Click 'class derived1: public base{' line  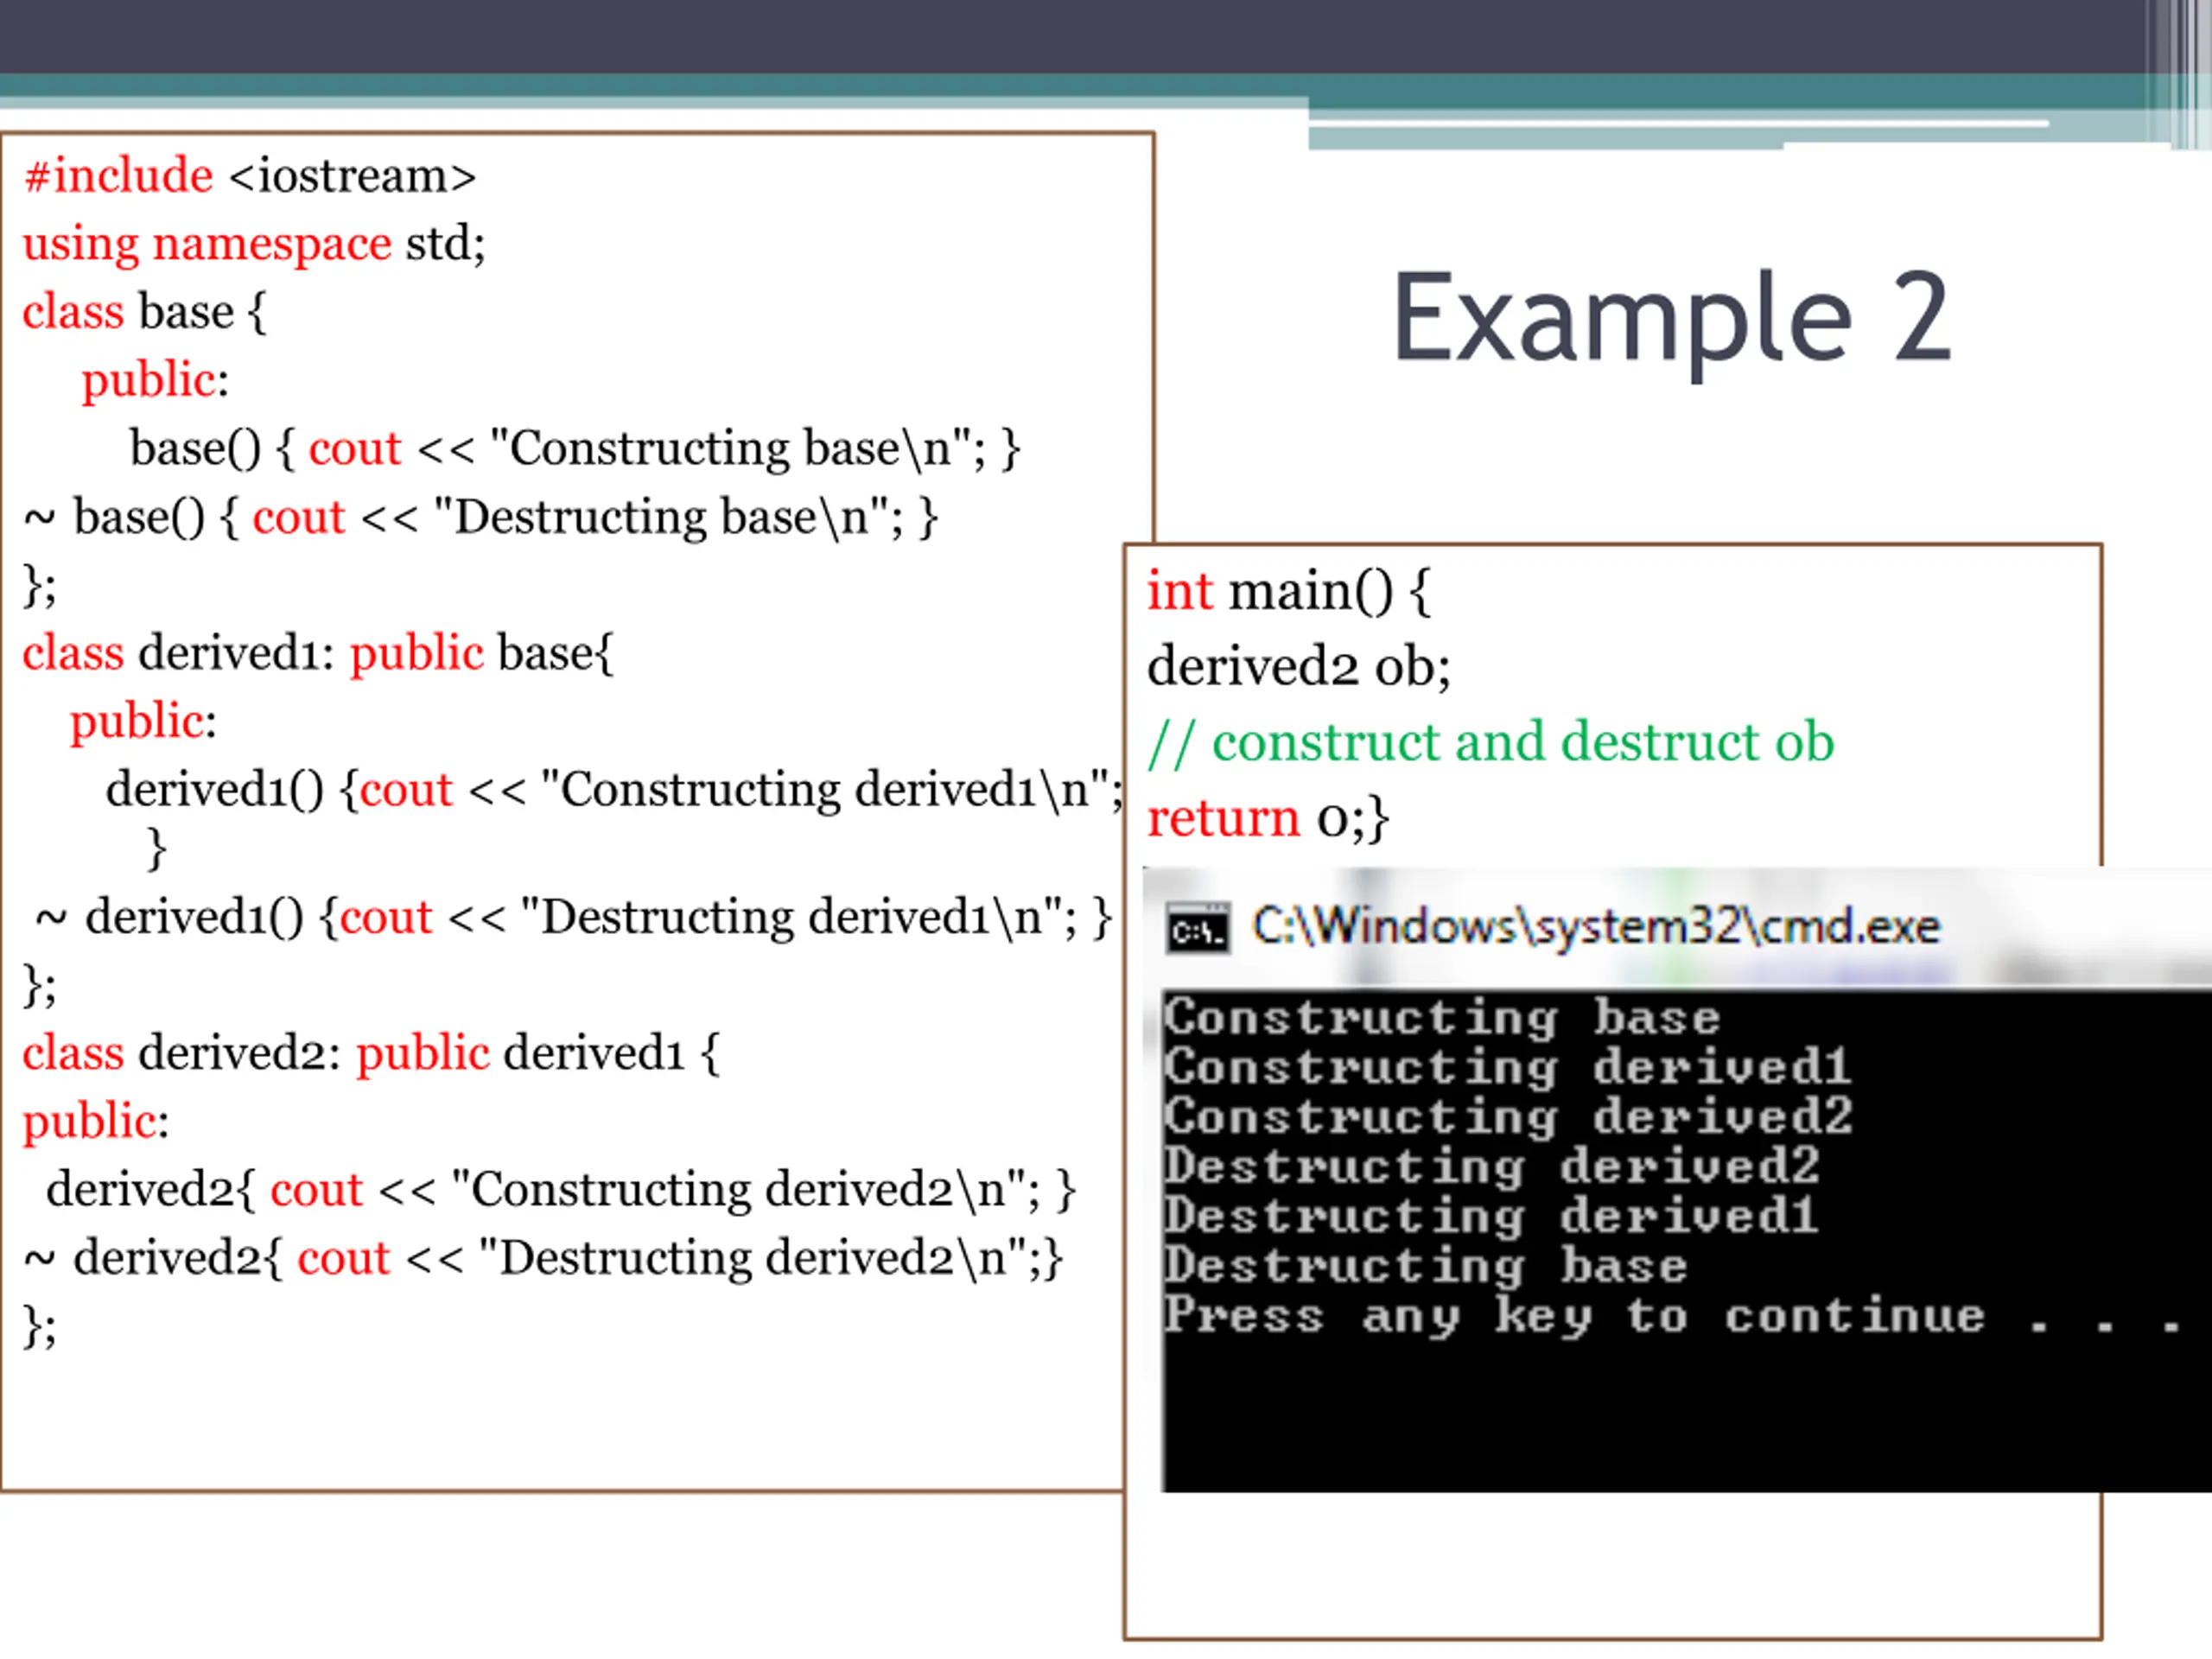pos(318,654)
